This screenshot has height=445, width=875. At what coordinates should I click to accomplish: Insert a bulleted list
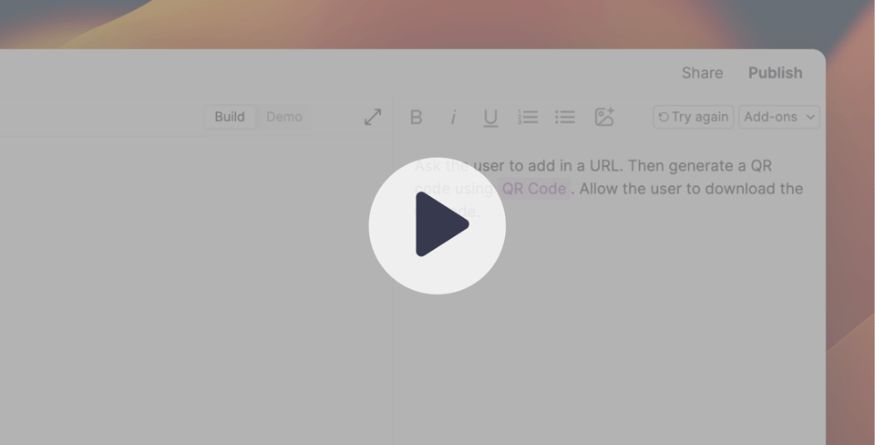pyautogui.click(x=565, y=117)
